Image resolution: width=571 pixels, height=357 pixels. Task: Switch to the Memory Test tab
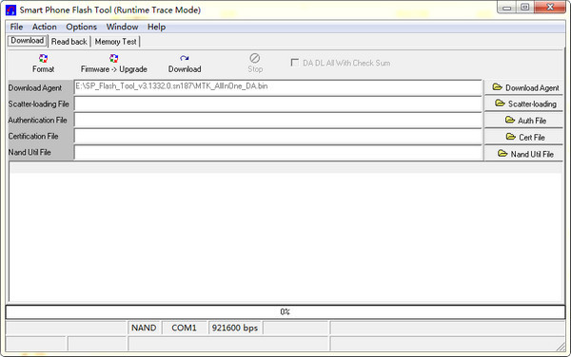(116, 42)
